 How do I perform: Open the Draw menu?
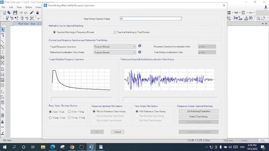tap(38, 7)
